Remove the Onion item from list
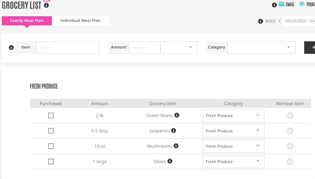 [290, 161]
